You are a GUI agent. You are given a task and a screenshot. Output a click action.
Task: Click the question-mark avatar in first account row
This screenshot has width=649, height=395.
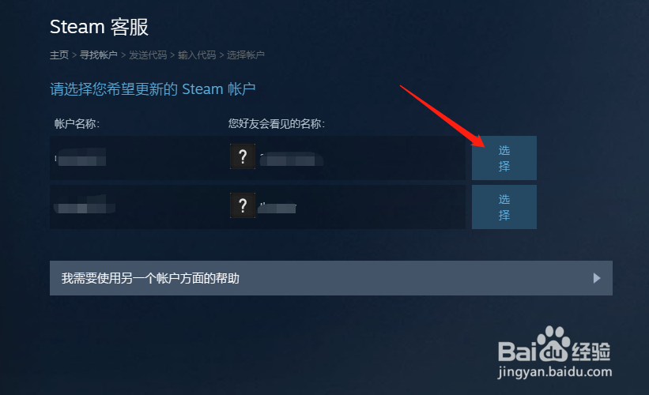click(243, 156)
